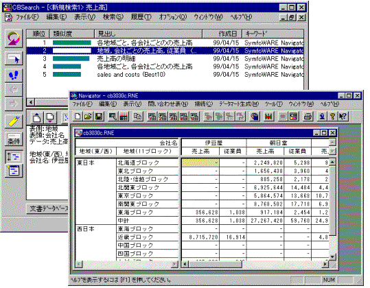The height and width of the screenshot is (288, 370).
Task: Click the 西日本 region cell
Action: coord(96,243)
